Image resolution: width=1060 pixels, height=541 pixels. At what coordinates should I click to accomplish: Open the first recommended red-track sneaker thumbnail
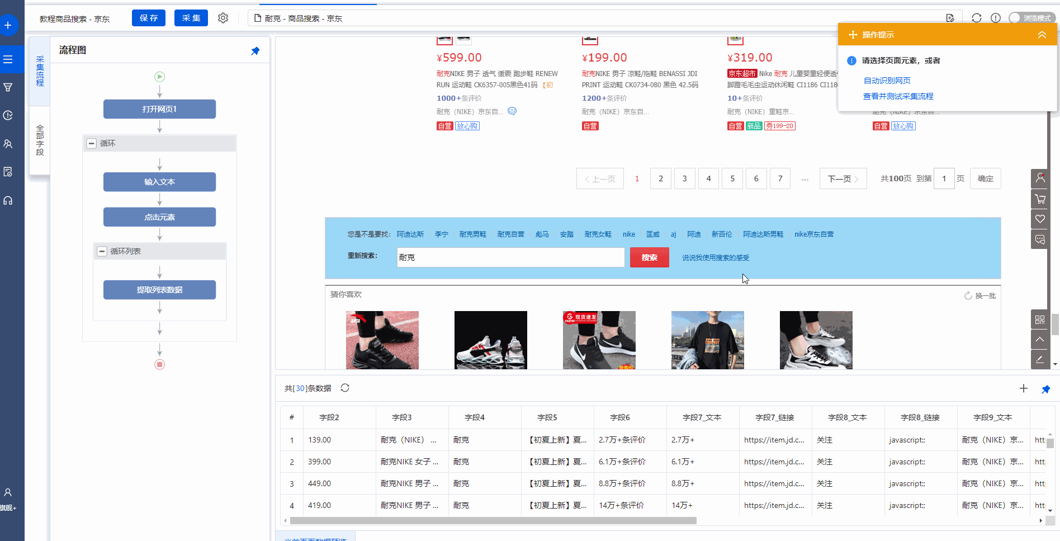click(x=382, y=340)
